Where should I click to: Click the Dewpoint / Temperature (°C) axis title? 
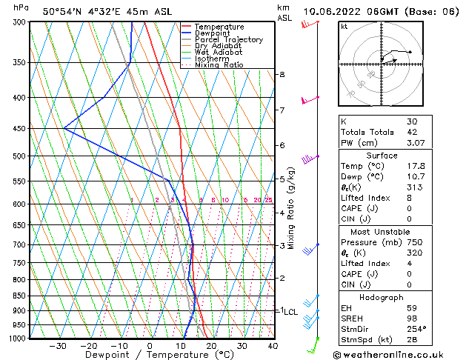(159, 355)
